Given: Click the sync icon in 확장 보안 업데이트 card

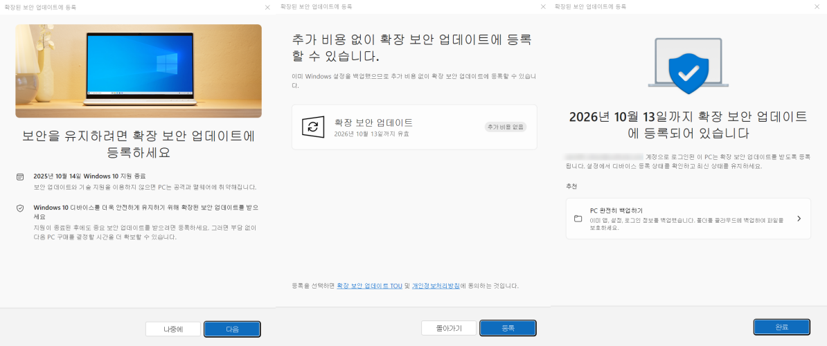Looking at the screenshot, I should pyautogui.click(x=313, y=127).
